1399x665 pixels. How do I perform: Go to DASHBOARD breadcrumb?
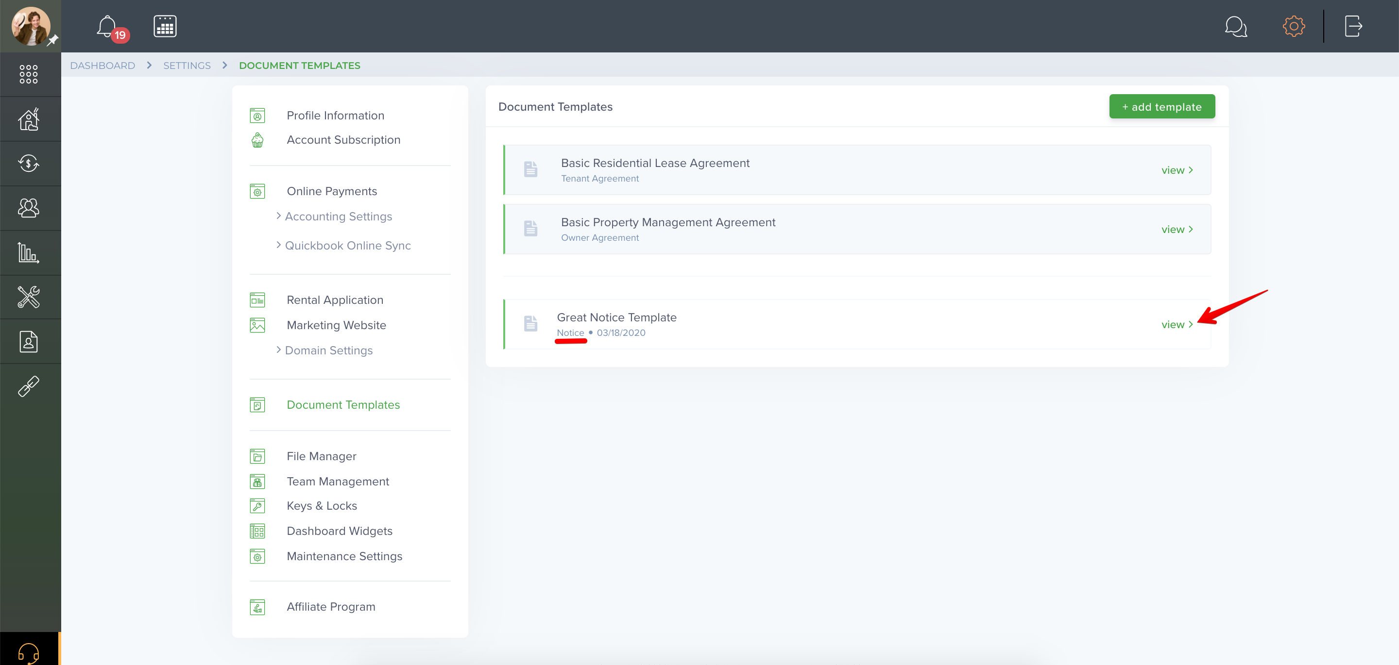tap(102, 66)
